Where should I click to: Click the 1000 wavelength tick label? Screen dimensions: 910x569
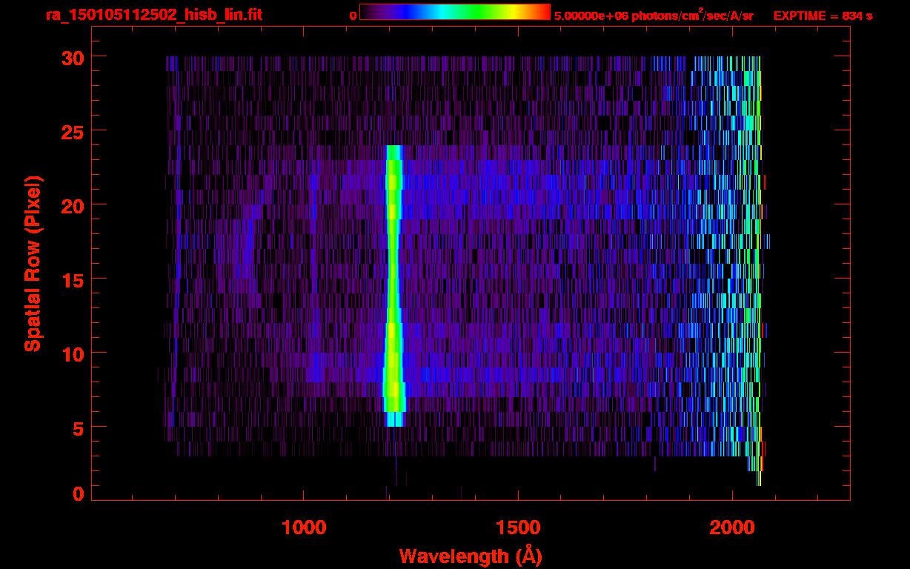coord(304,528)
